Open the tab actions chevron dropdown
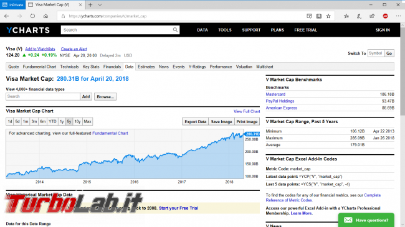 tap(100, 4)
